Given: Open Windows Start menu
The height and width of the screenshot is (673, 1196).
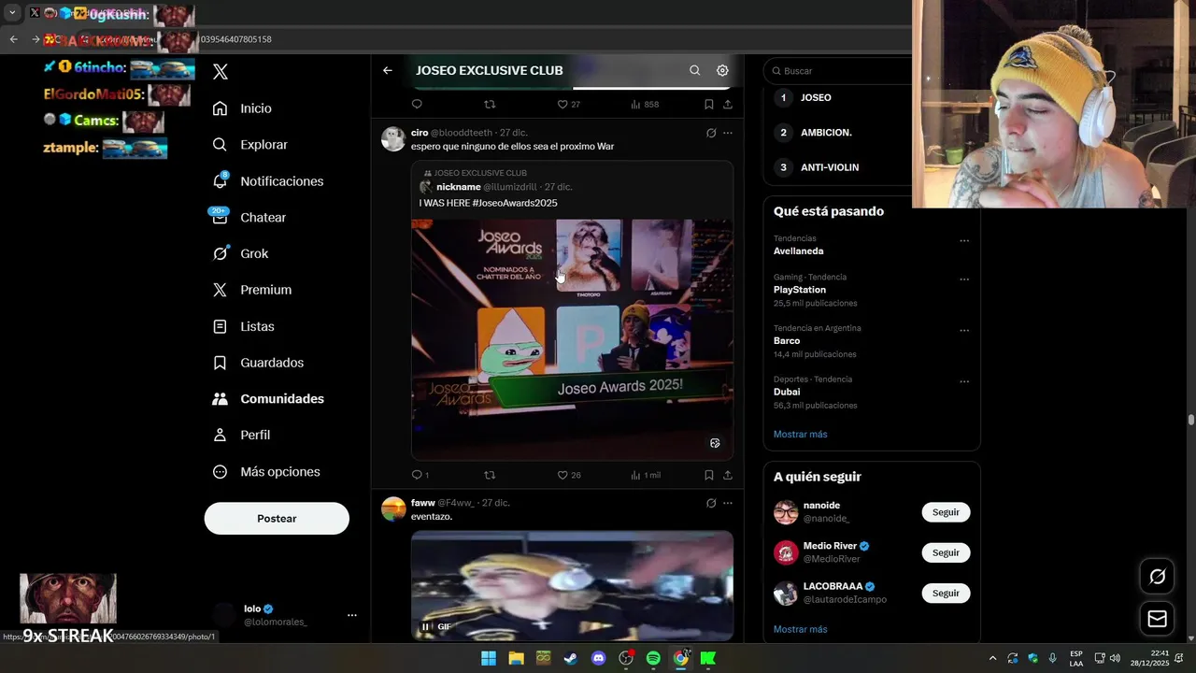Looking at the screenshot, I should (x=489, y=658).
